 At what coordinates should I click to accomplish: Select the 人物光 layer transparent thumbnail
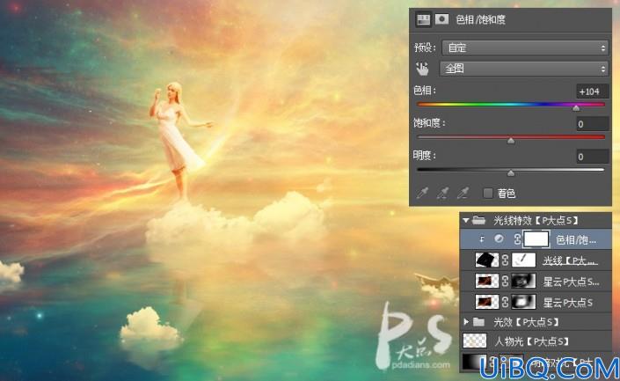[x=475, y=341]
